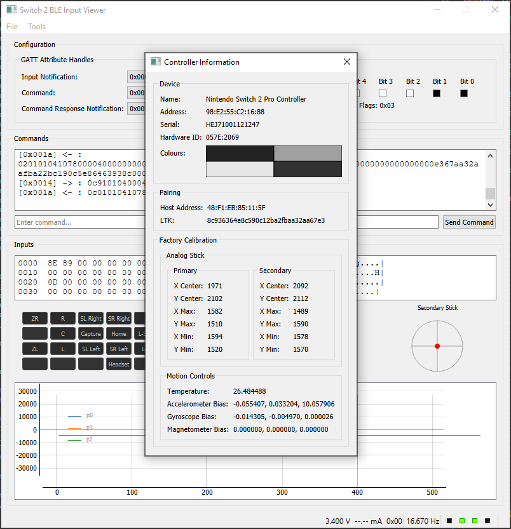Open the Tools menu
The image size is (511, 529).
coord(37,26)
